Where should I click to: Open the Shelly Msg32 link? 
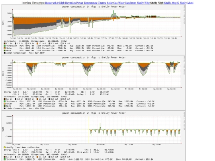[x=172, y=3]
